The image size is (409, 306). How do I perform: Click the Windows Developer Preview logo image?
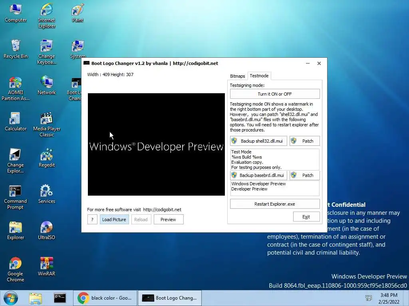[156, 144]
